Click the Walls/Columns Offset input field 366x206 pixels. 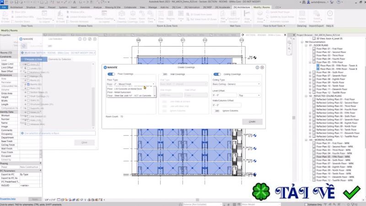coord(226,105)
